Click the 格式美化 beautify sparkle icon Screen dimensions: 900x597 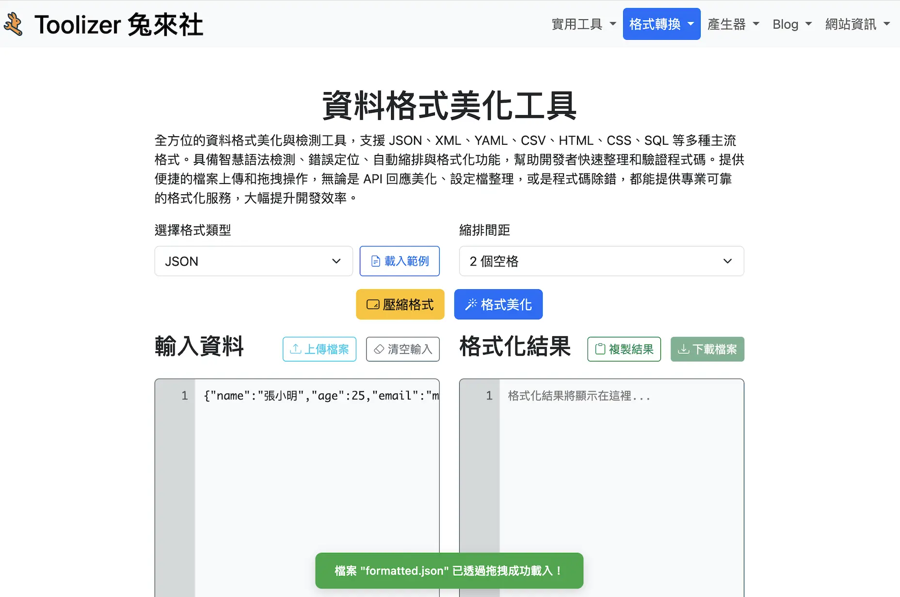click(x=471, y=304)
